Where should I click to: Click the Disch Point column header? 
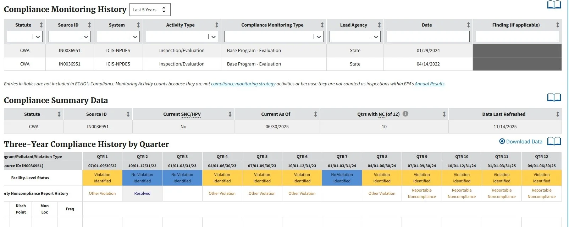coord(21,209)
